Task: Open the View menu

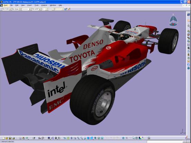Action: tap(23, 6)
